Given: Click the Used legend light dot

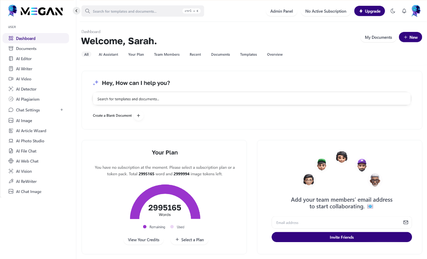Looking at the screenshot, I should pos(172,227).
